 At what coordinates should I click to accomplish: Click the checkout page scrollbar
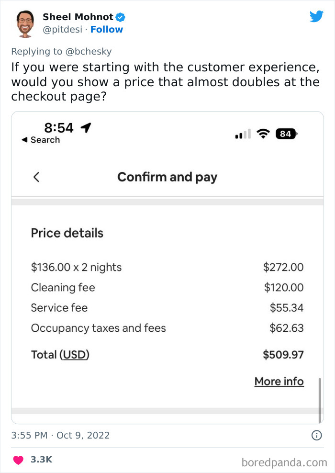coord(319,400)
